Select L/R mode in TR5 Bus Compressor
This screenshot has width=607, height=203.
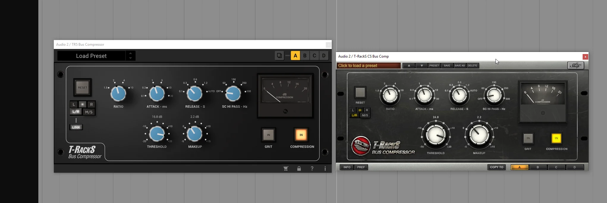pyautogui.click(x=76, y=112)
